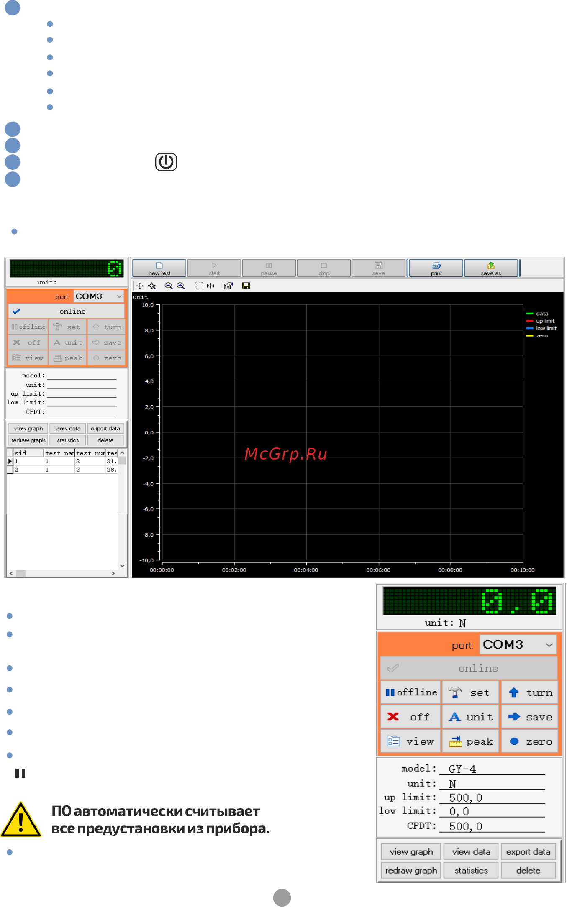Click greyed peak button in main window
The width and height of the screenshot is (567, 907).
coord(68,358)
